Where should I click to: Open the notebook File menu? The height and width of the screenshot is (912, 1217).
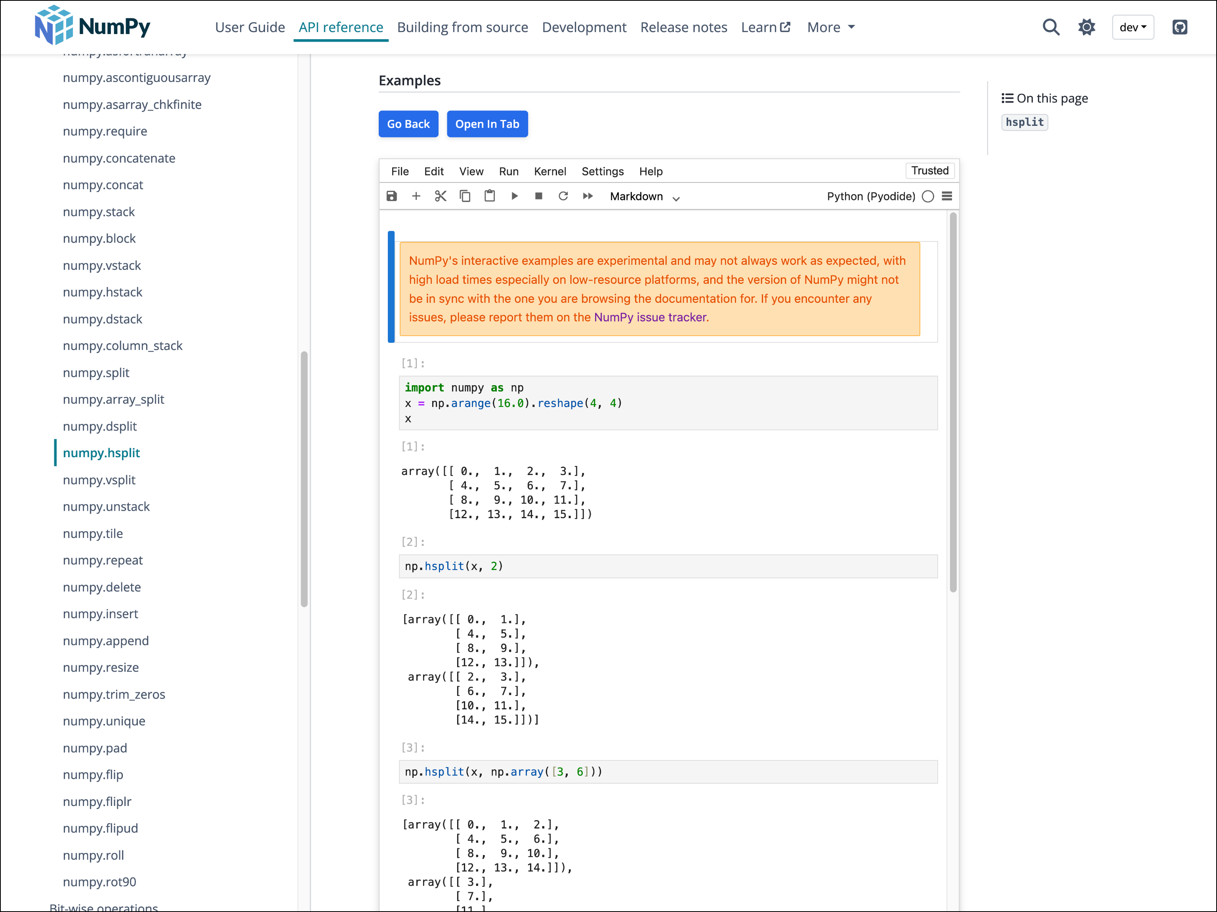[400, 171]
